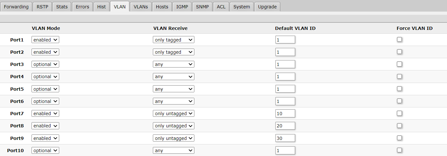Open the ACL tab

(x=221, y=6)
